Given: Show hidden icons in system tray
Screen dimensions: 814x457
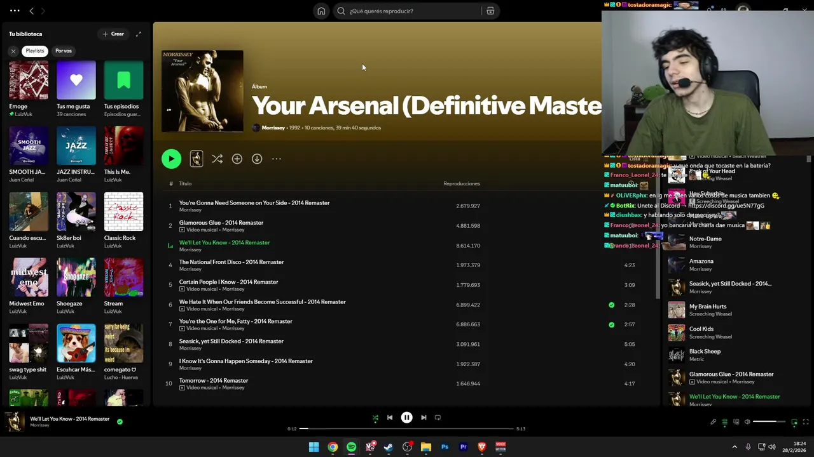Looking at the screenshot, I should click(x=735, y=447).
